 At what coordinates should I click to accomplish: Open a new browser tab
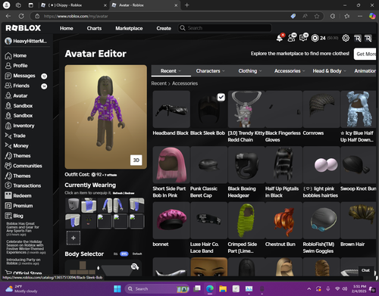tap(187, 5)
